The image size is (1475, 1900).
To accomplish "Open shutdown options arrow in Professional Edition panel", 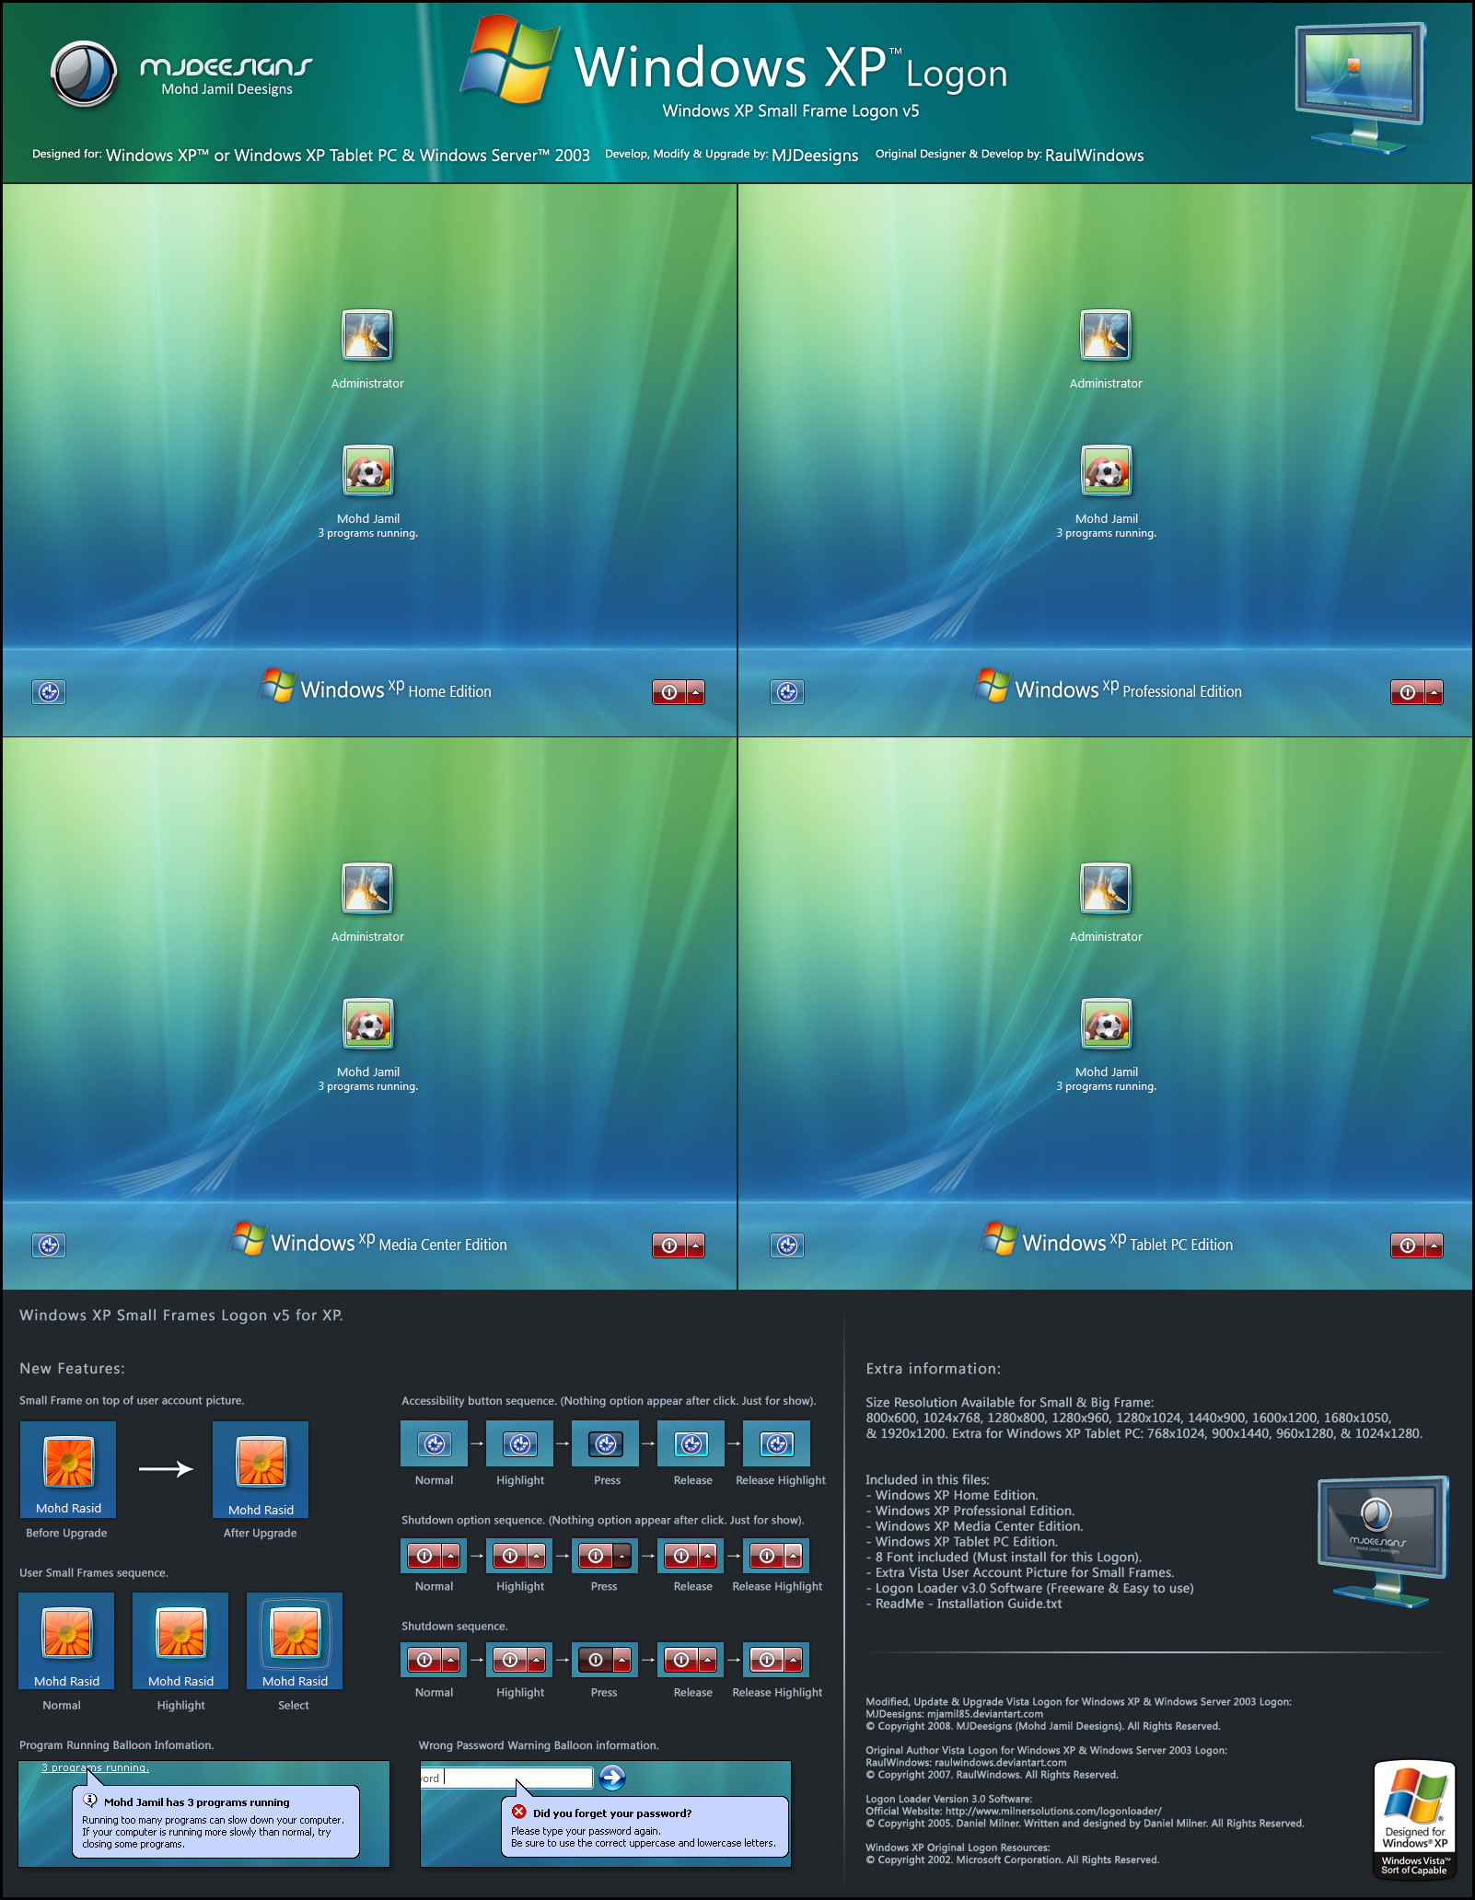I will tap(1434, 692).
